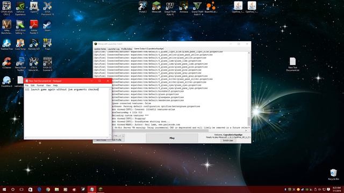
Task: Select the Grand Theft Auto IV desktop icon
Action: tap(170, 9)
